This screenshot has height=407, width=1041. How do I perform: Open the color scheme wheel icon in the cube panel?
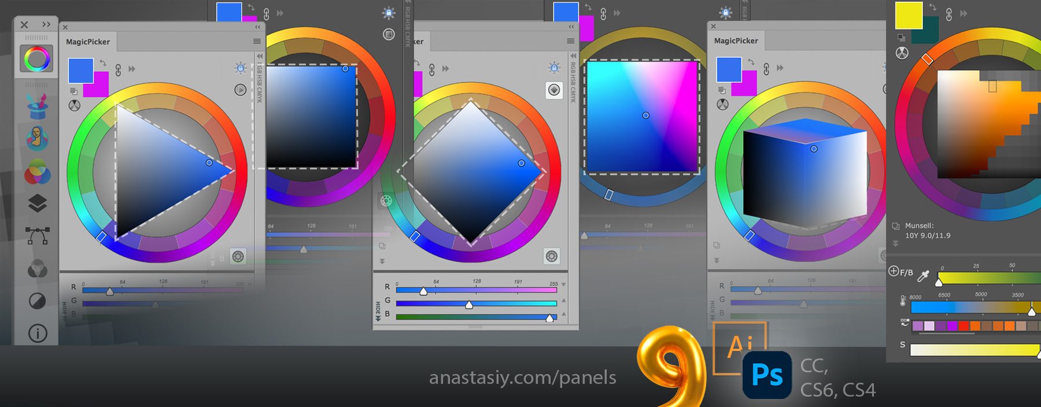(x=723, y=104)
